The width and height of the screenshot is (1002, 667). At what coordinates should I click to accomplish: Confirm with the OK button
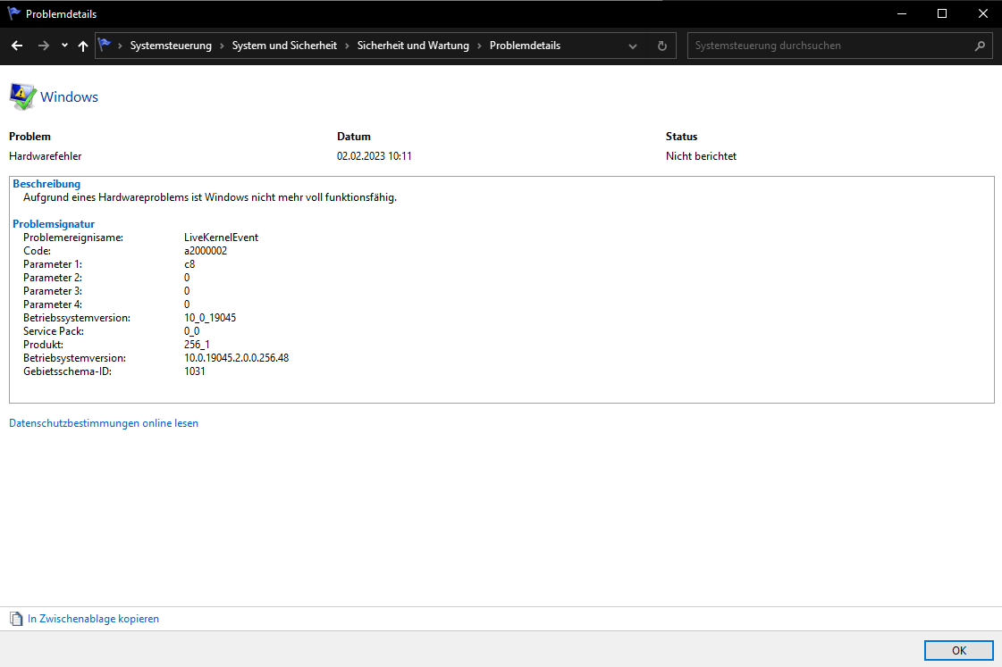click(958, 650)
